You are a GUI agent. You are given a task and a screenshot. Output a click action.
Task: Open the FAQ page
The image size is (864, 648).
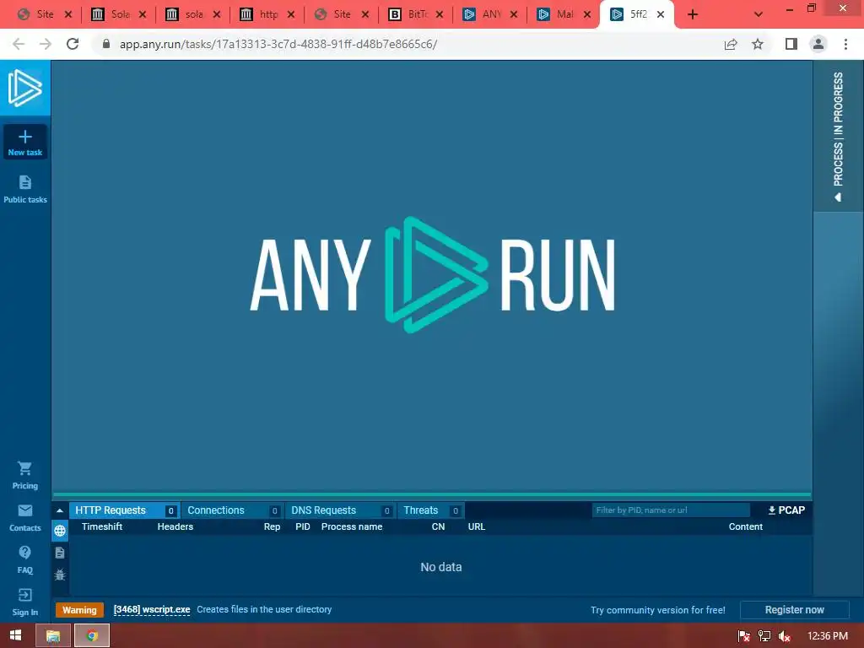tap(24, 560)
